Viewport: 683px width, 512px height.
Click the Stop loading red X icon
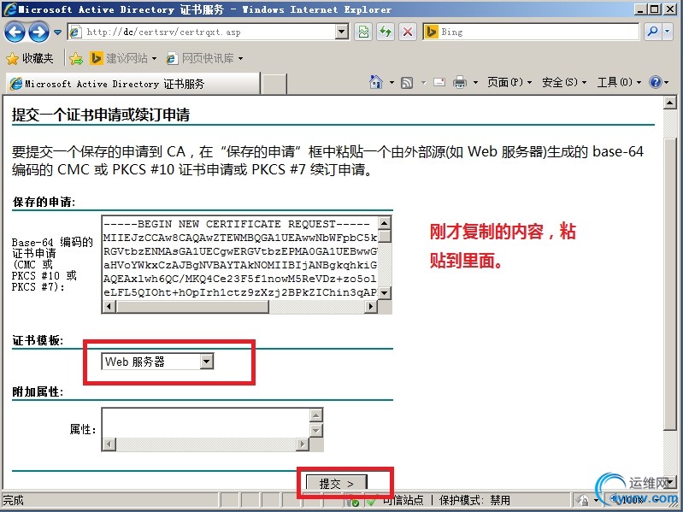[408, 32]
